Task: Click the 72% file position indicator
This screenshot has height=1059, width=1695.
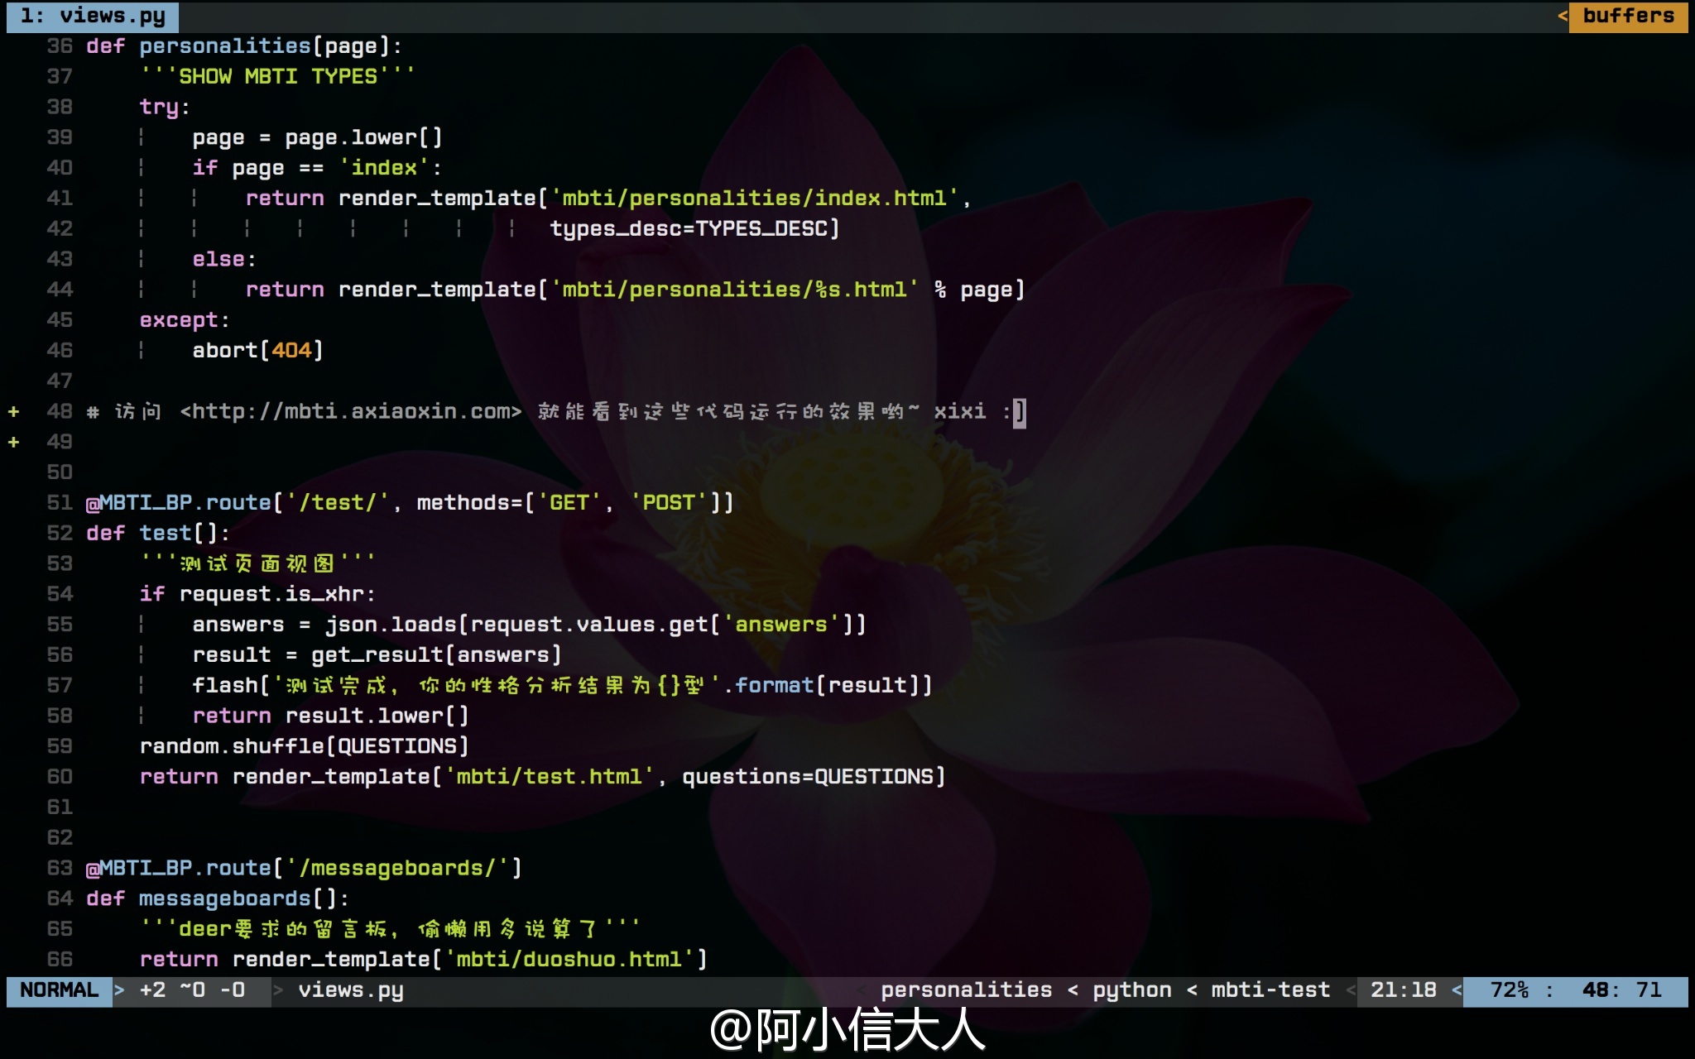Action: pos(1509,990)
